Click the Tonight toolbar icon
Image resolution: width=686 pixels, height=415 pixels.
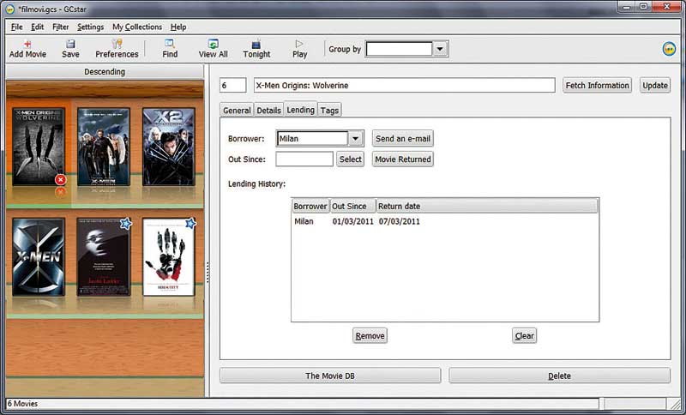(x=256, y=45)
